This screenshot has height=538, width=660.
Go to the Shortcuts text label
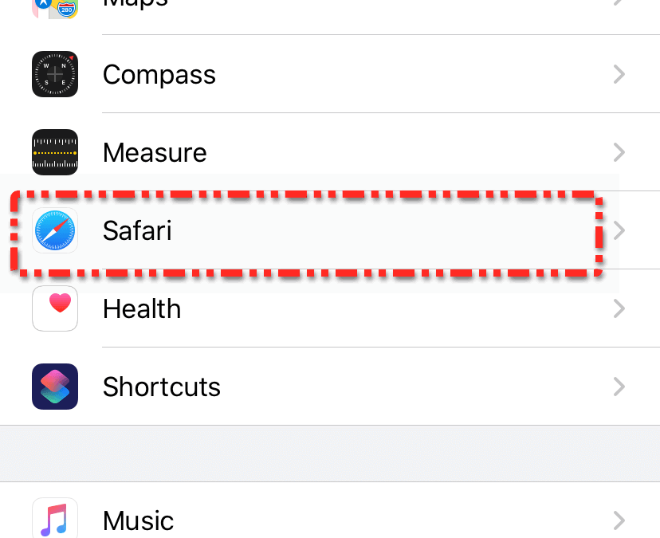click(x=162, y=387)
